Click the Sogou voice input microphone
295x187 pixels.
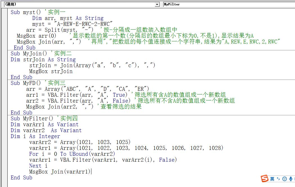291,179
